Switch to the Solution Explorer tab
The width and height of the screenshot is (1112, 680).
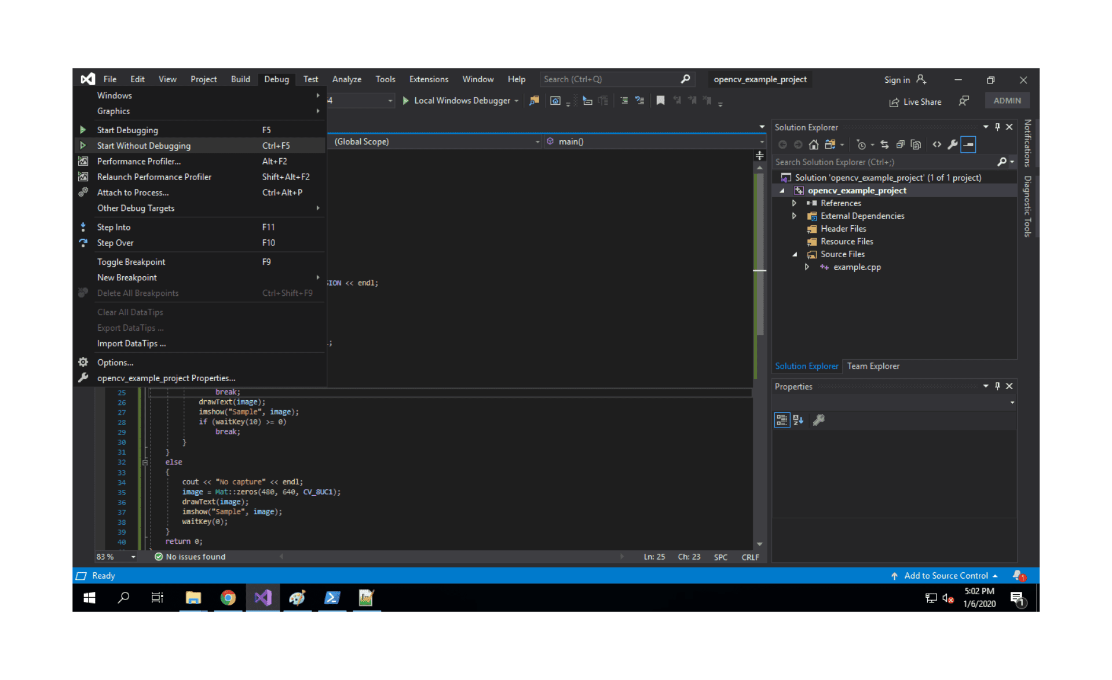coord(806,367)
